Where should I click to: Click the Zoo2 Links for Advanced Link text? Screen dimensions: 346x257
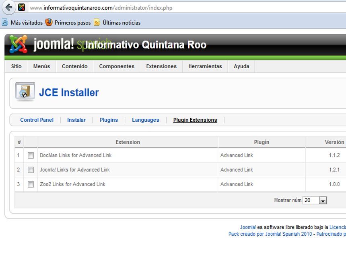[x=72, y=184]
